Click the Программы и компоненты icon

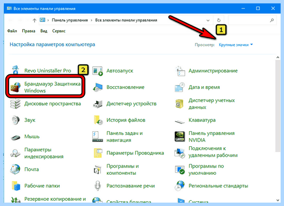98,170
